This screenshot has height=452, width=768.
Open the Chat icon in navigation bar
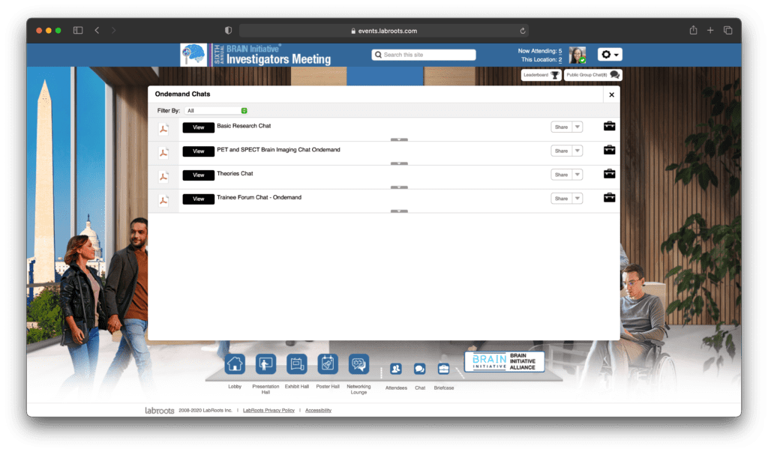point(420,369)
